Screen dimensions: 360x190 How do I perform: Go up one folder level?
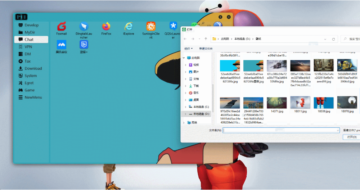[x=206, y=39]
